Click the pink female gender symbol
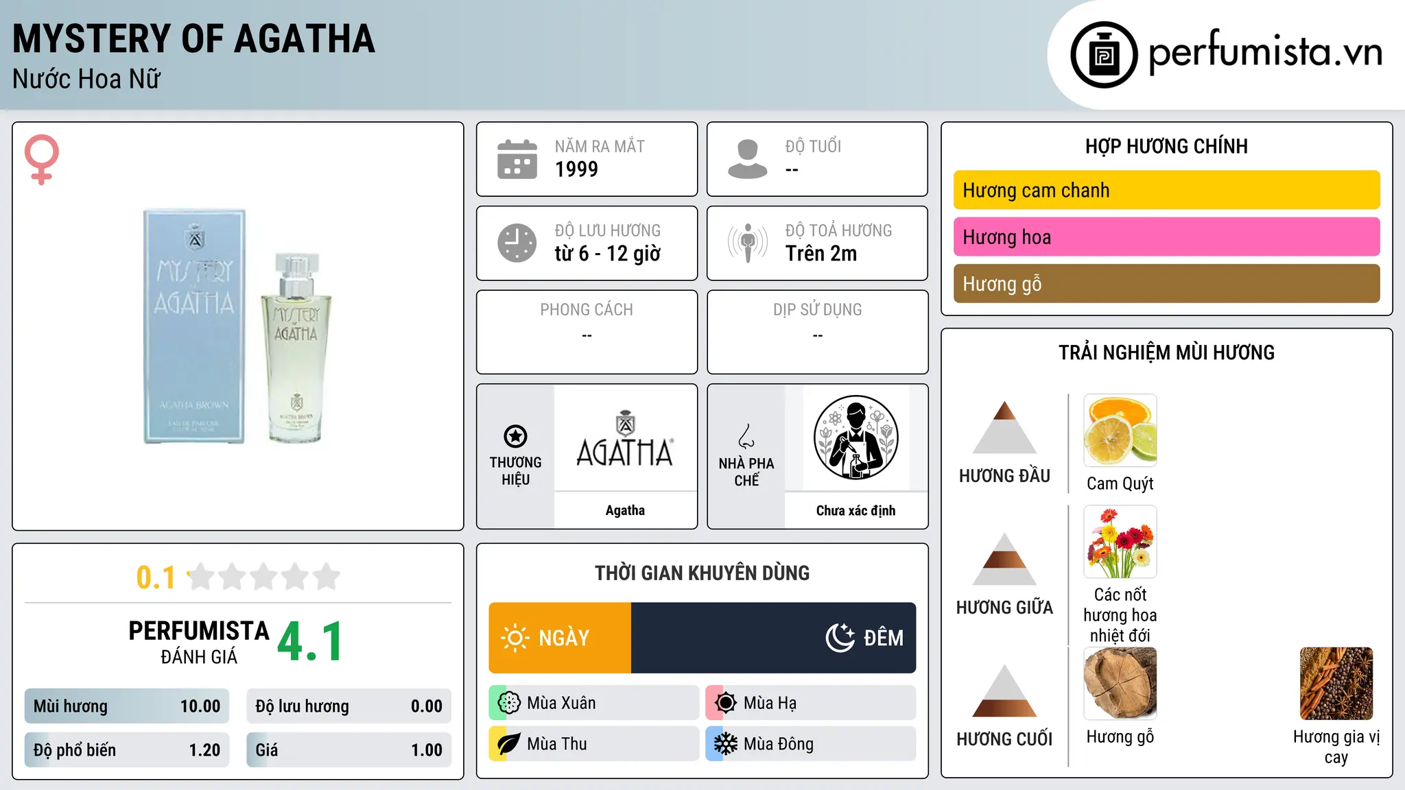This screenshot has width=1405, height=790. point(41,159)
